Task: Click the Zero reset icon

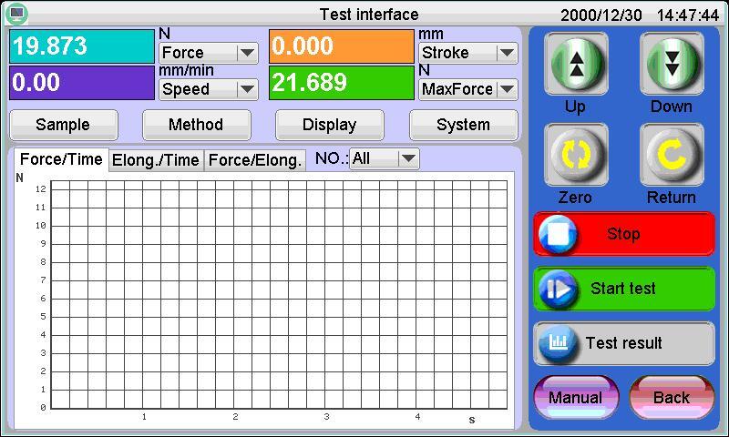Action: (x=576, y=155)
